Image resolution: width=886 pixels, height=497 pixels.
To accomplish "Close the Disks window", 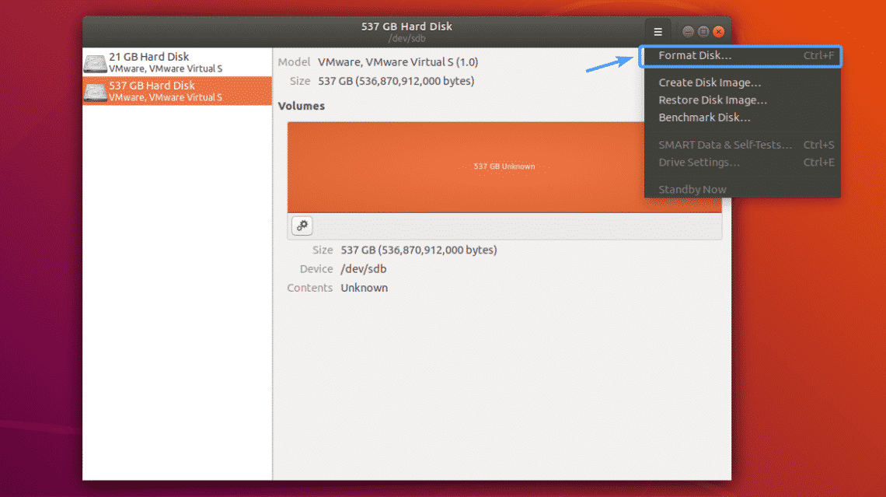I will click(x=719, y=32).
